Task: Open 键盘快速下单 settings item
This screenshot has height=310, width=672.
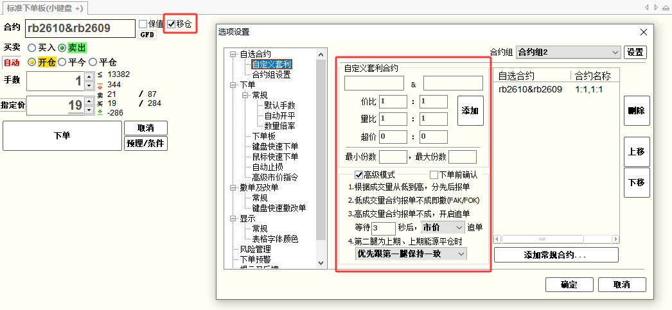Action: point(275,146)
